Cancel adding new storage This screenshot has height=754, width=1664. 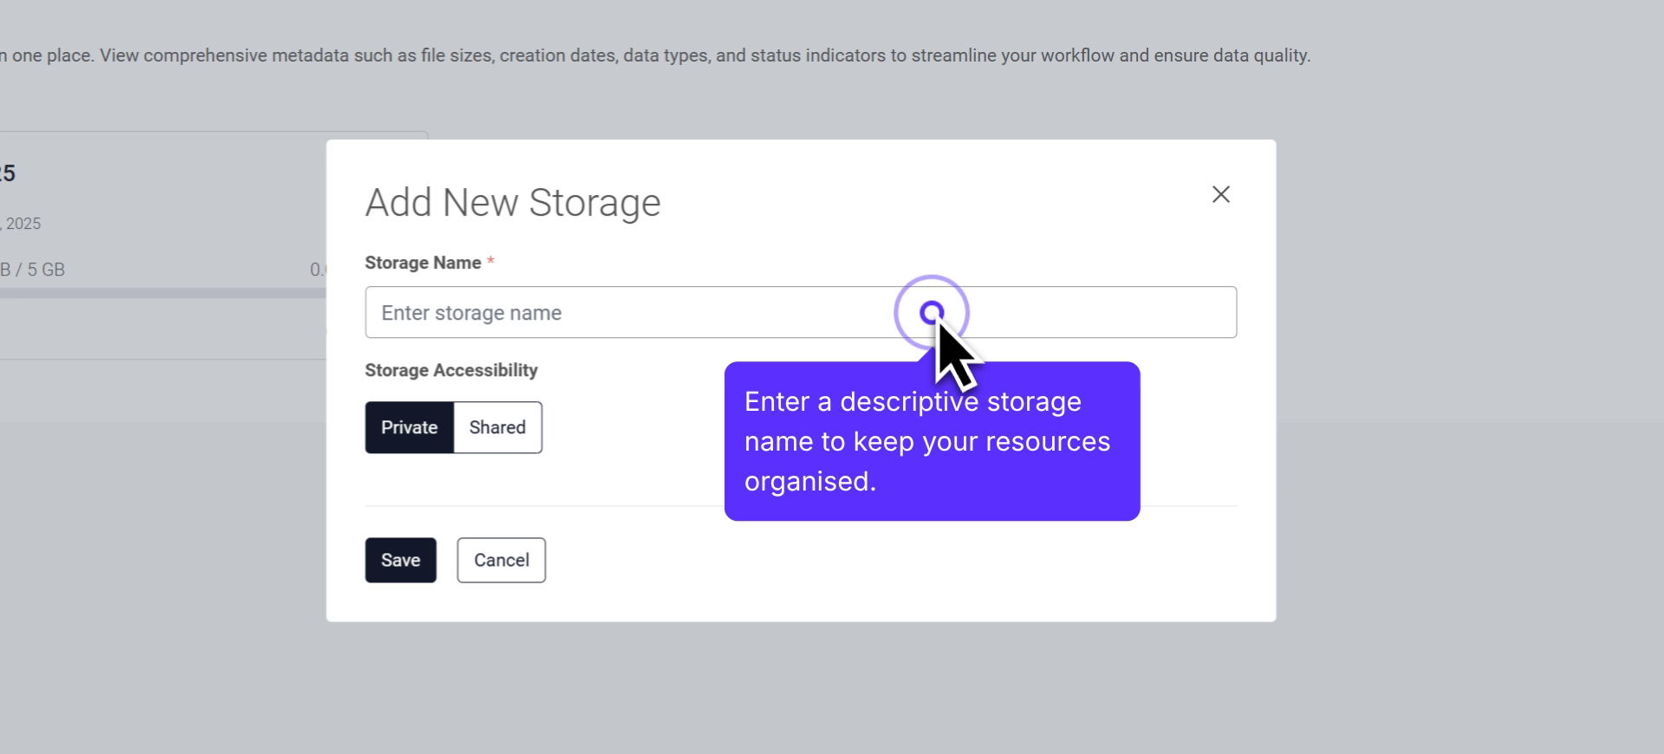pos(501,560)
